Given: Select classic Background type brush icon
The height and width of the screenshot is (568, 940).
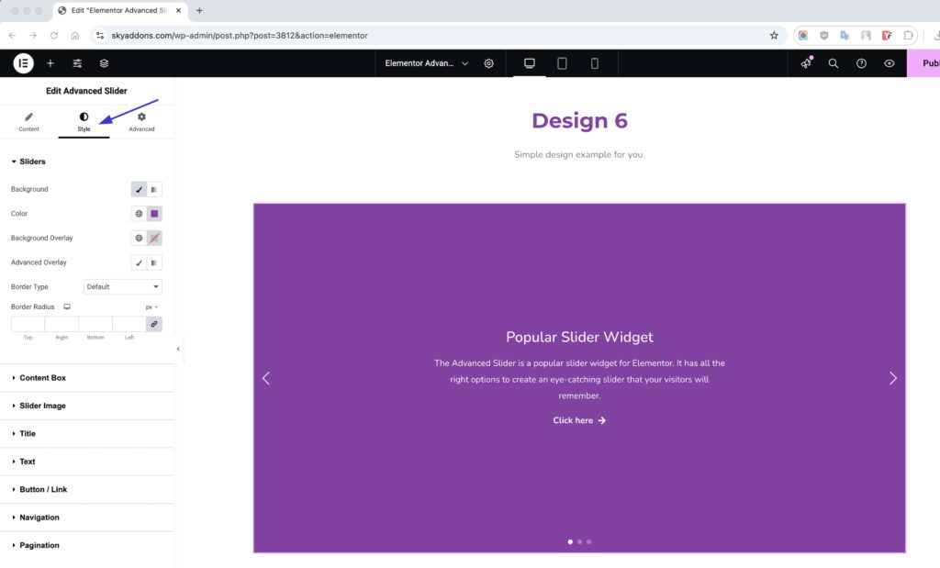Looking at the screenshot, I should (139, 189).
